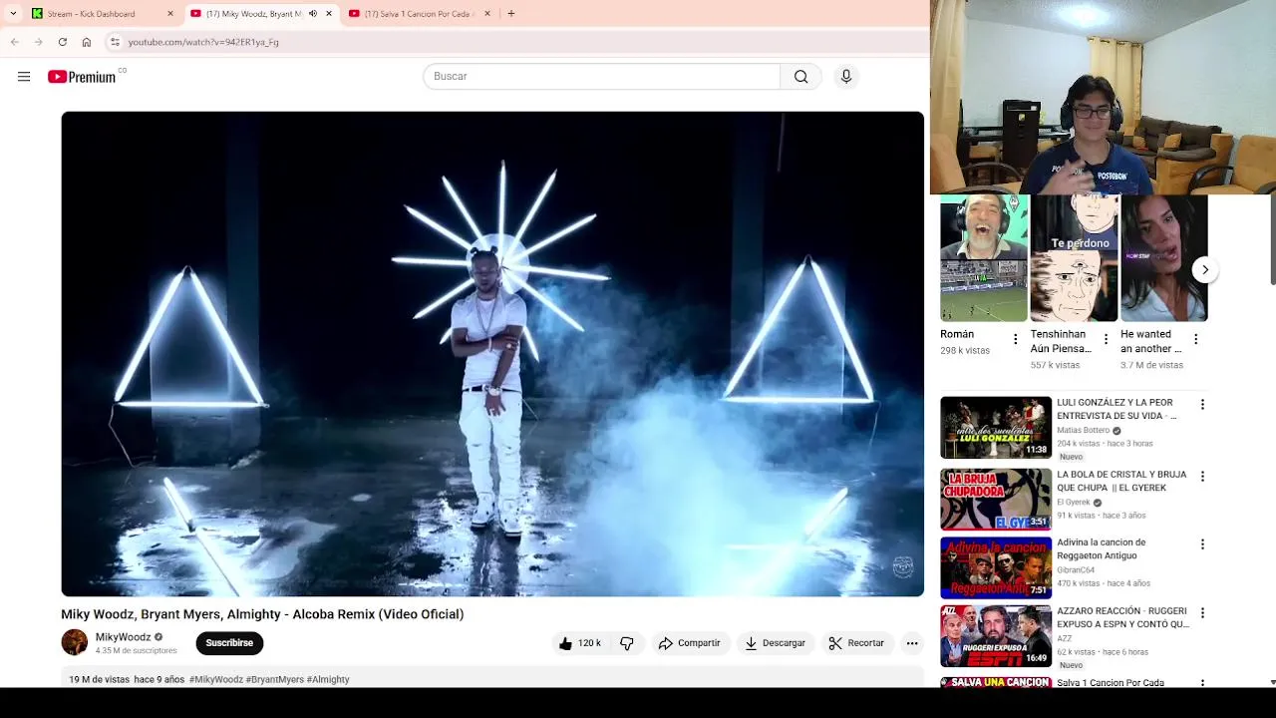
Task: Open the MikyWoodz channel avatar
Action: pos(75,643)
